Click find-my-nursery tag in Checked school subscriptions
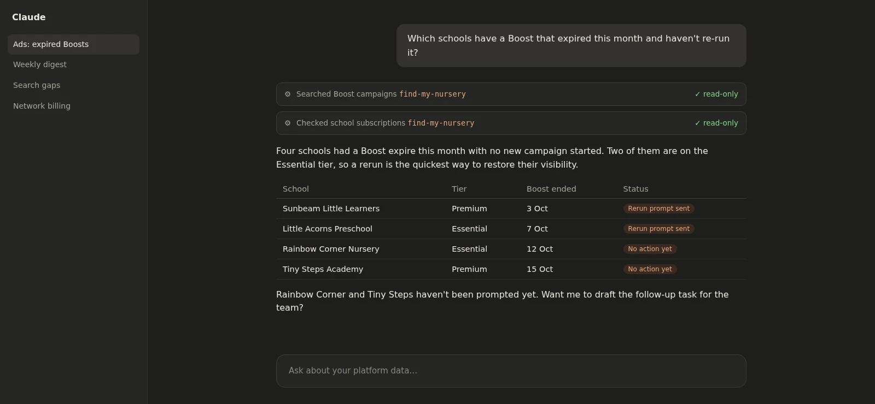This screenshot has width=875, height=404. coord(441,123)
